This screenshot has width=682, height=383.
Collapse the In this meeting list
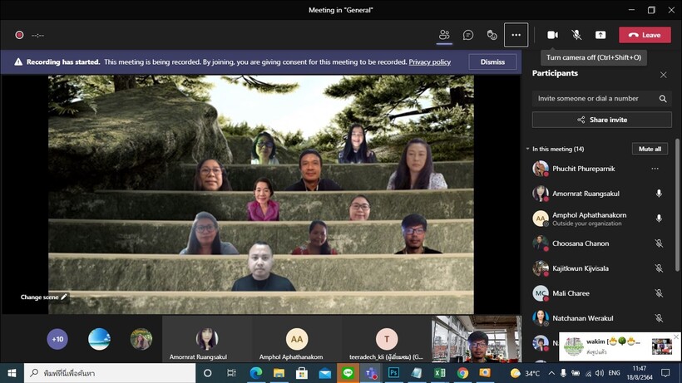[x=527, y=149]
